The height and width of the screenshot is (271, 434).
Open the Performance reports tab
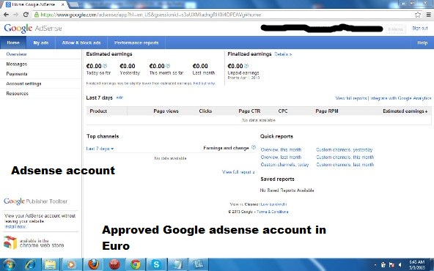coord(136,42)
